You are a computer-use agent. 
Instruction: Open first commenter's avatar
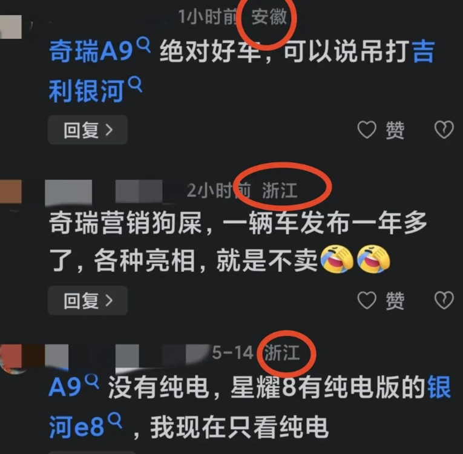point(11,27)
